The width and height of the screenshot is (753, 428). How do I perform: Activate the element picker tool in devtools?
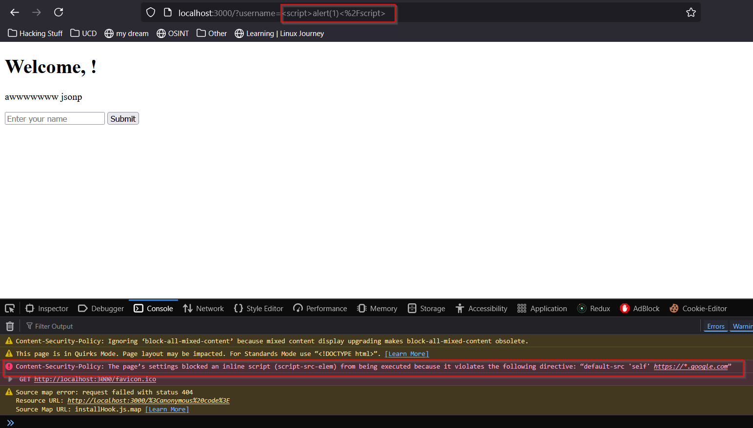click(x=10, y=308)
